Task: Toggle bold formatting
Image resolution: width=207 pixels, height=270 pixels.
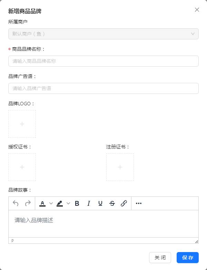Action: click(77, 203)
